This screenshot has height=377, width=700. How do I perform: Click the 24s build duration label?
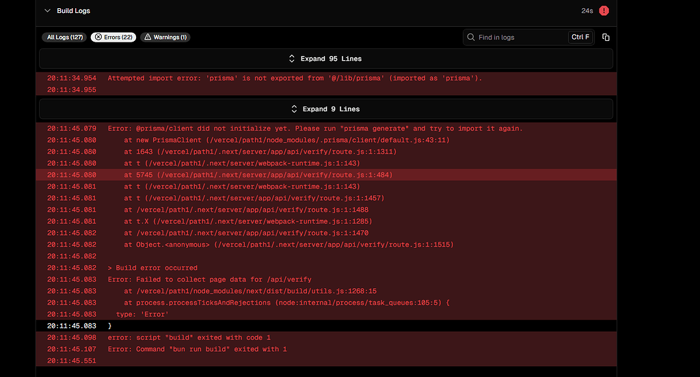[x=587, y=11]
